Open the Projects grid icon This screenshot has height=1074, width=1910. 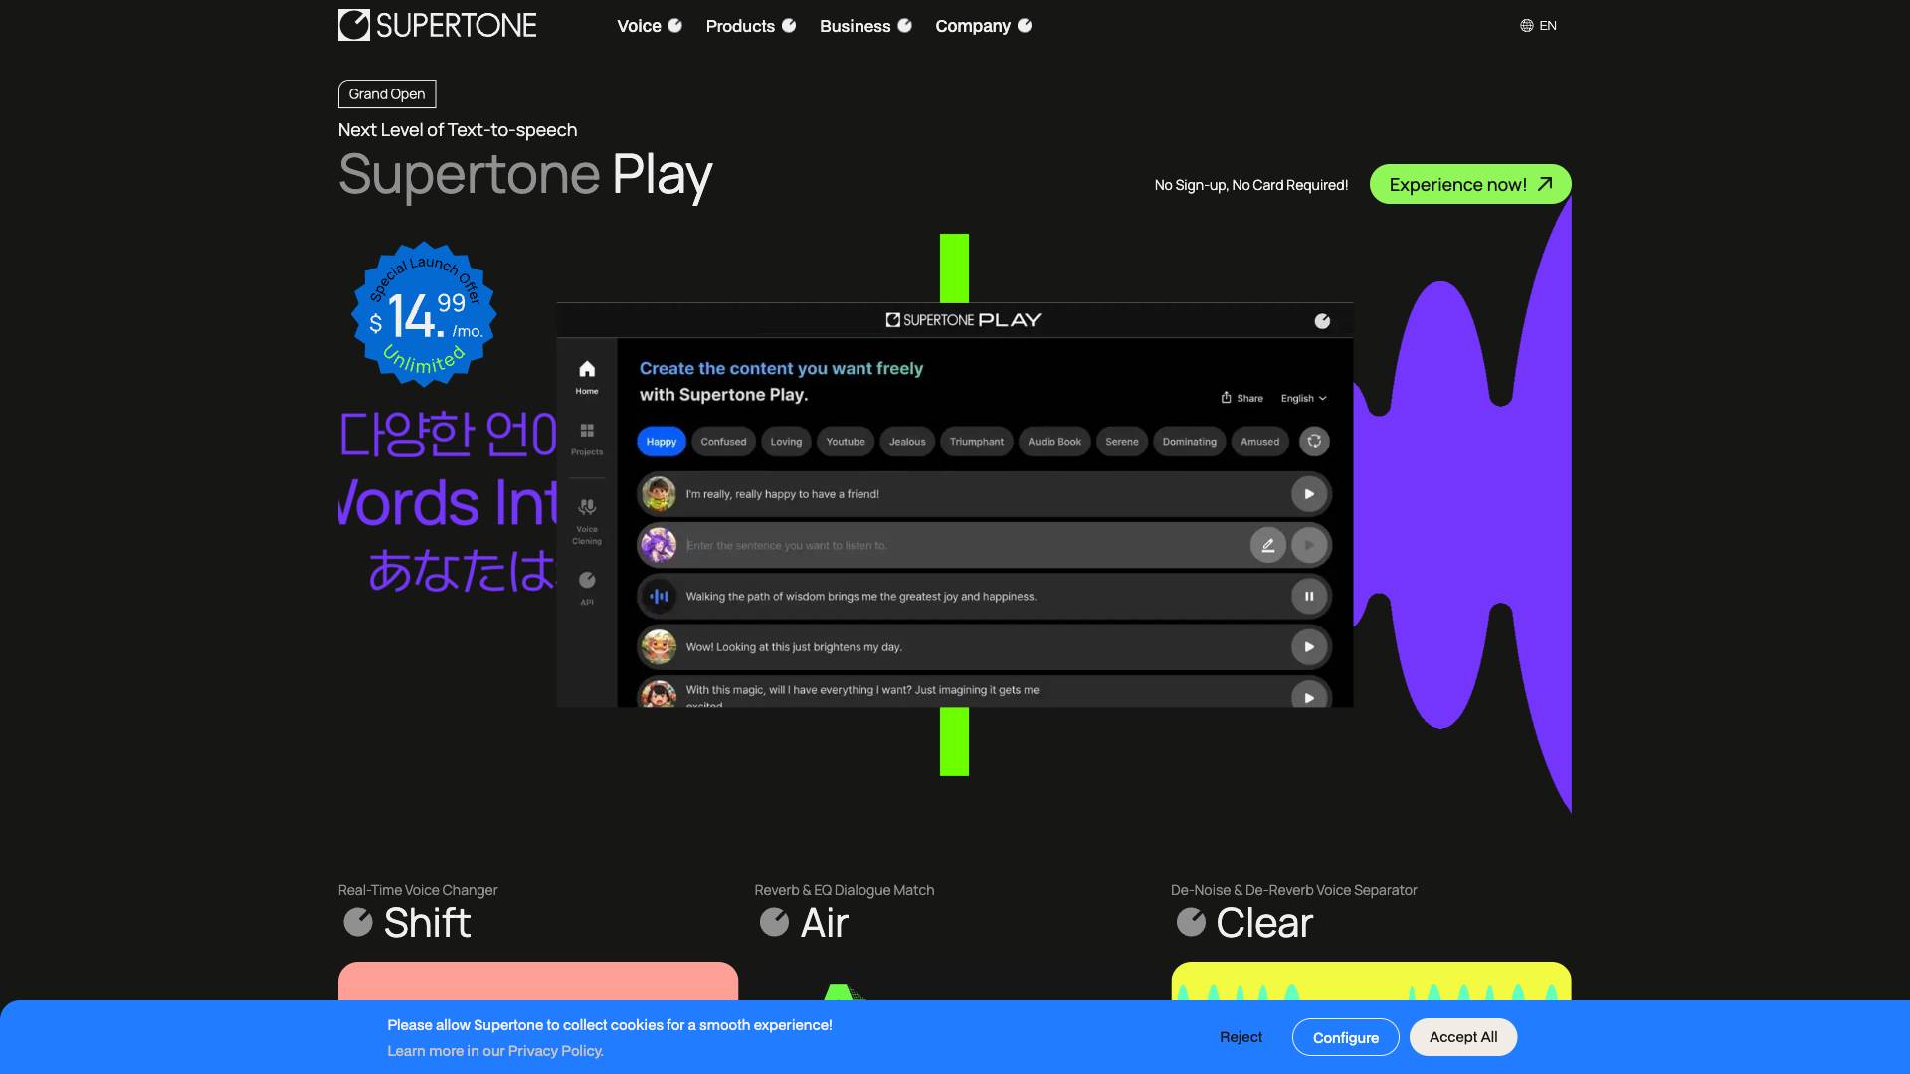tap(587, 431)
